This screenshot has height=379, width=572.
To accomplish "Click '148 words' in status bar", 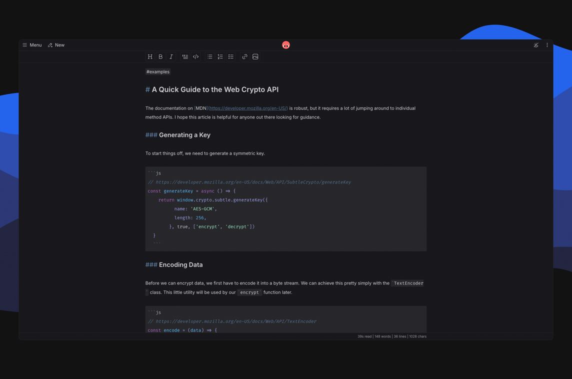I will tap(382, 336).
